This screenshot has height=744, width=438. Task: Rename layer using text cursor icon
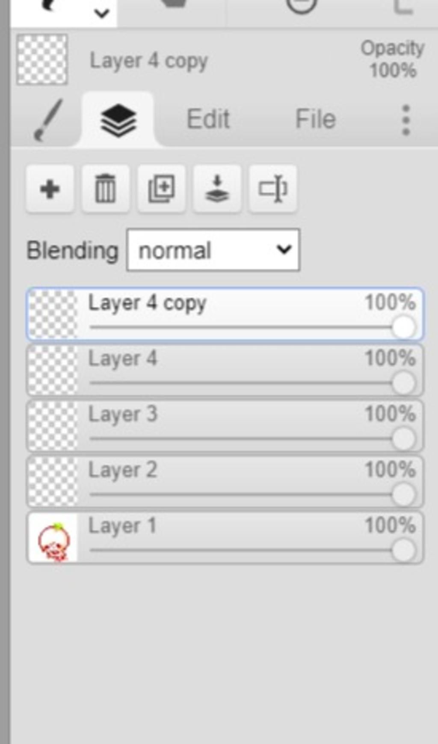coord(272,189)
